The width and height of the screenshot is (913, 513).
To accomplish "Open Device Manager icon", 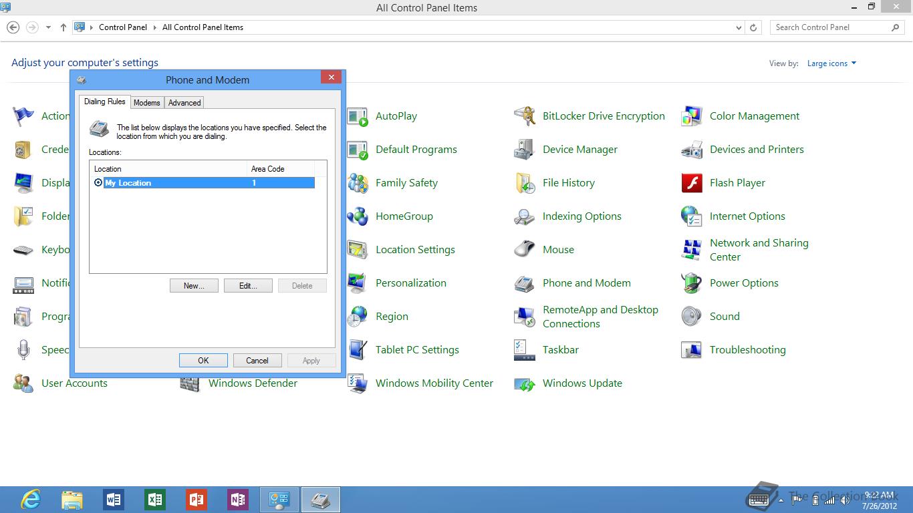I will click(x=525, y=150).
